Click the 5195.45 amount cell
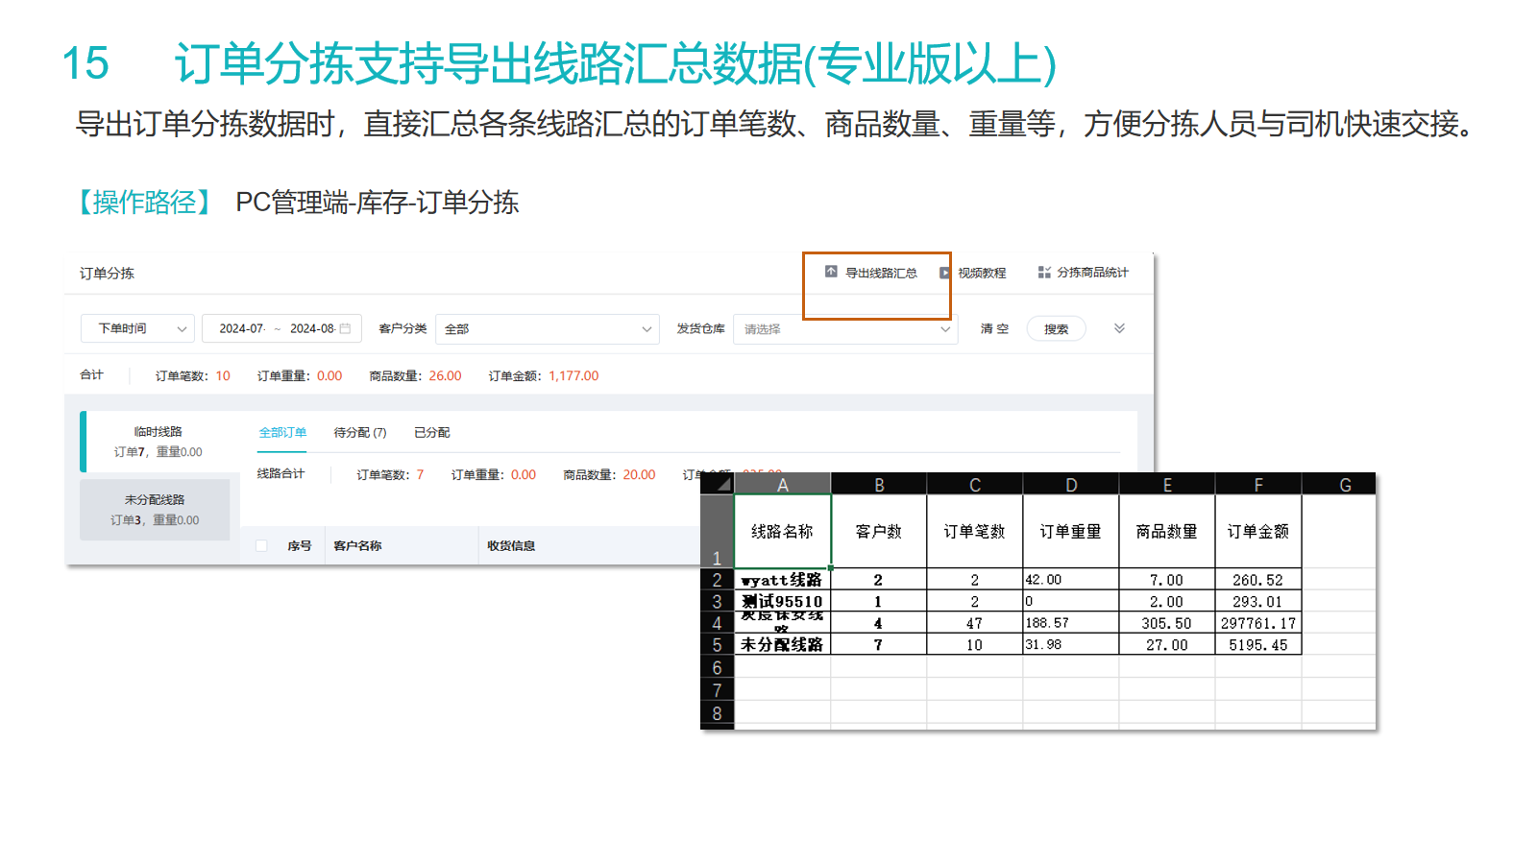The height and width of the screenshot is (864, 1537). pyautogui.click(x=1258, y=645)
